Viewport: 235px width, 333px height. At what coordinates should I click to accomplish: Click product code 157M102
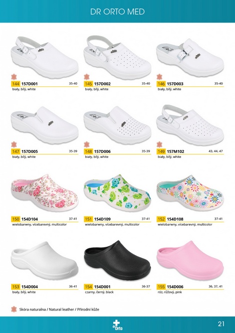[175, 151]
